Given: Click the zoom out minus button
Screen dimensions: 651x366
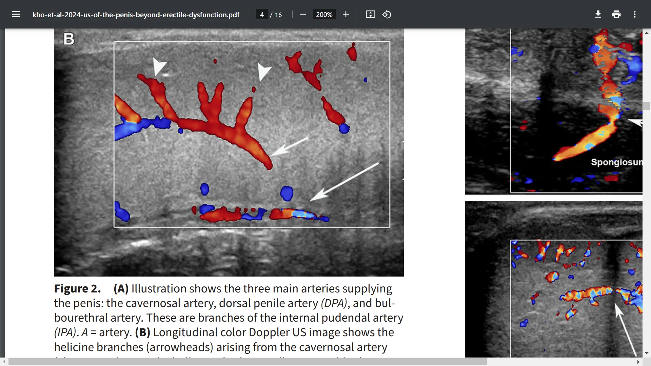Looking at the screenshot, I should click(x=303, y=14).
